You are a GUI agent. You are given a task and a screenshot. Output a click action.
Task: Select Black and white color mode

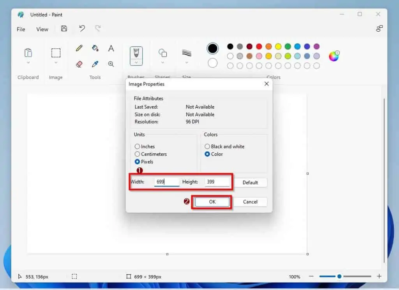coord(207,146)
